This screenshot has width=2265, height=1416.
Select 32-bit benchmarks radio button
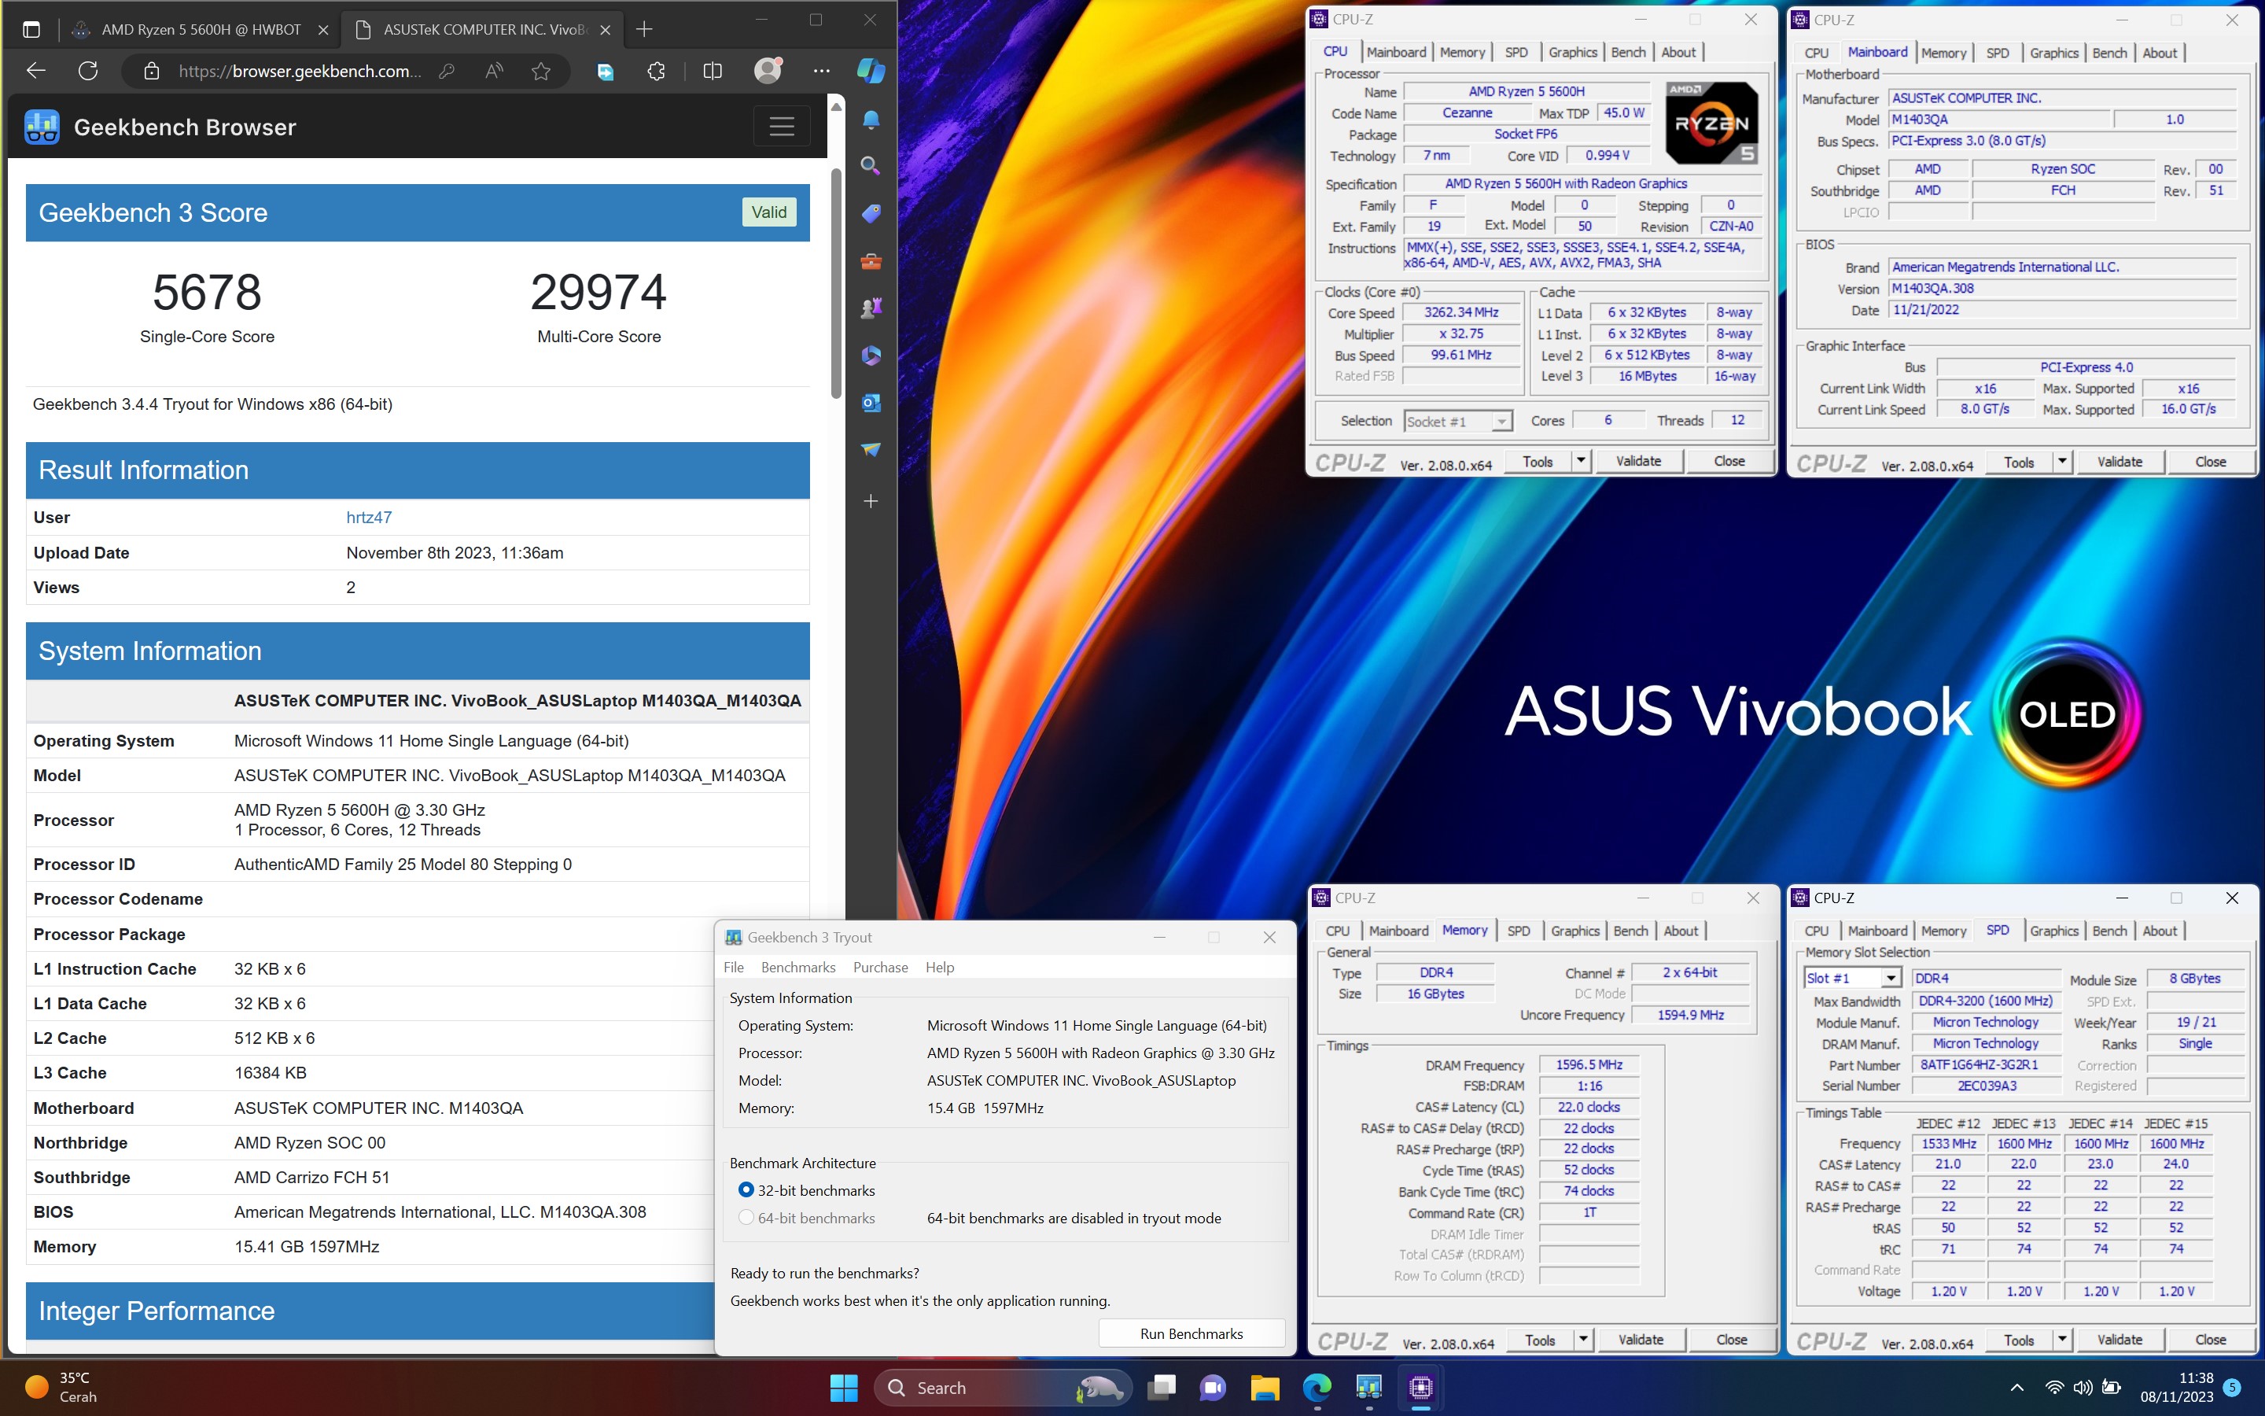746,1190
